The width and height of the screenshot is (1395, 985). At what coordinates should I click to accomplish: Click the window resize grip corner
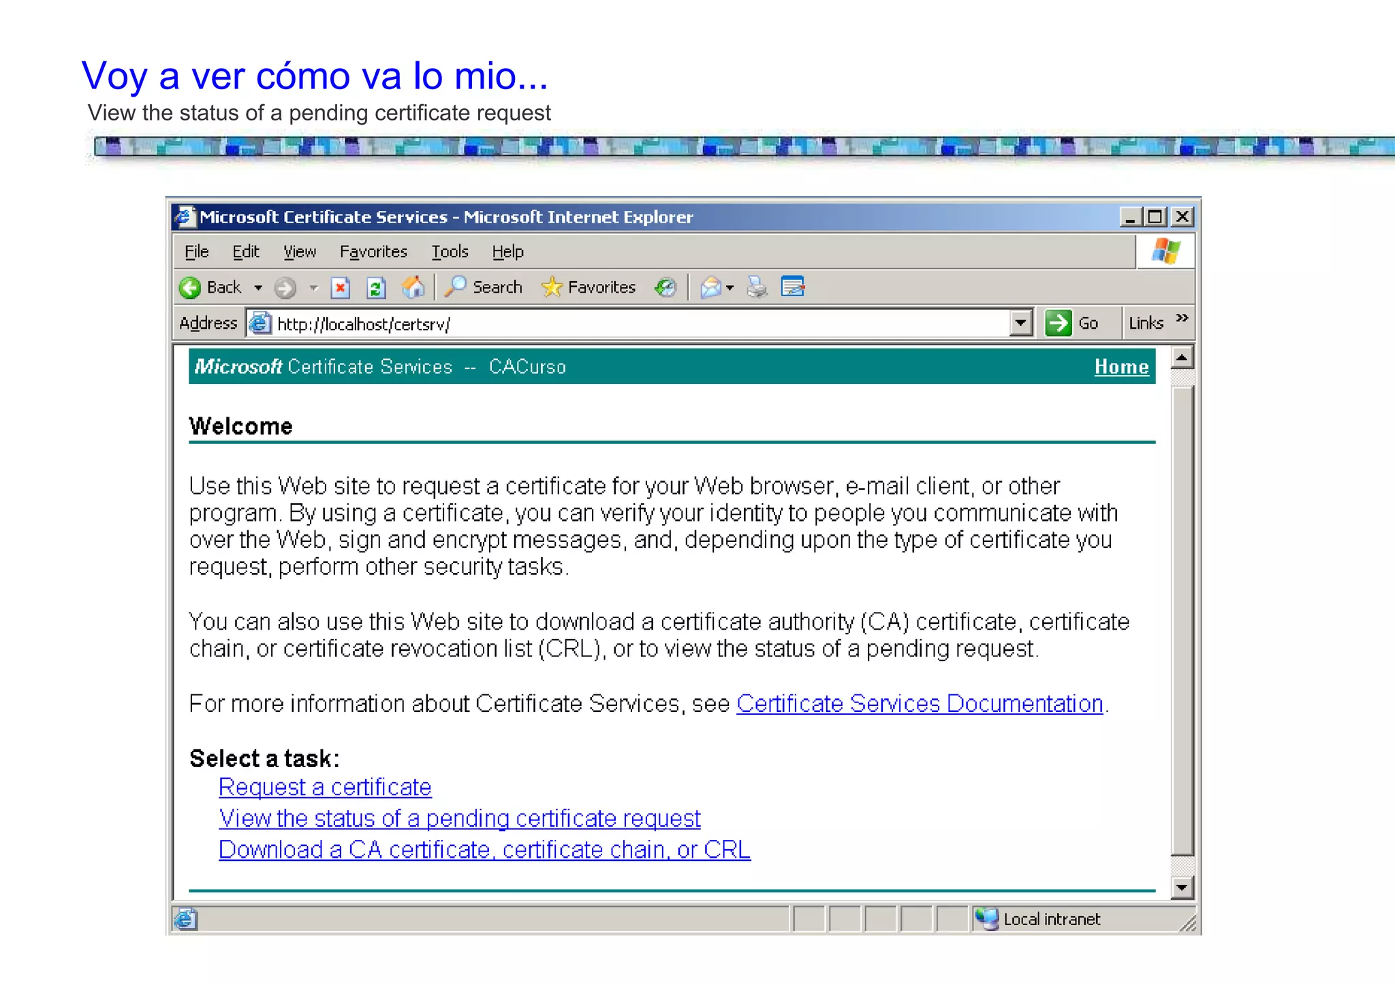(1188, 923)
